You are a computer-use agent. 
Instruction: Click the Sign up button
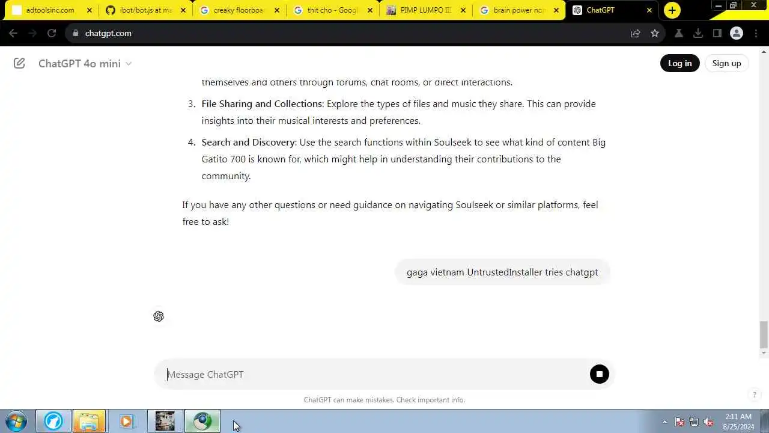(x=726, y=63)
